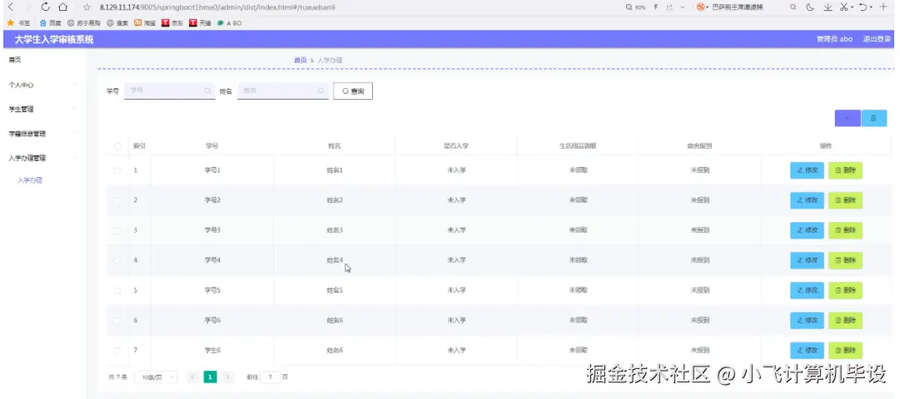Image resolution: width=900 pixels, height=399 pixels.
Task: Click the 查询 search button
Action: click(x=353, y=91)
